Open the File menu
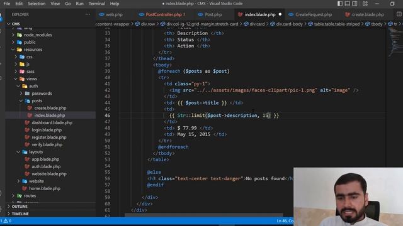 pos(7,4)
